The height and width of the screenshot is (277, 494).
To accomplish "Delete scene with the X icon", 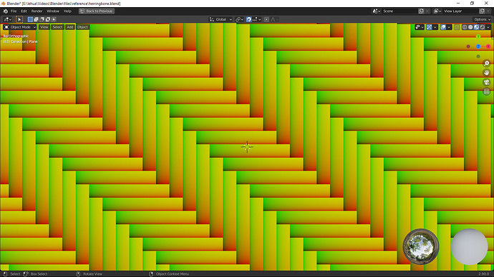I will 427,11.
